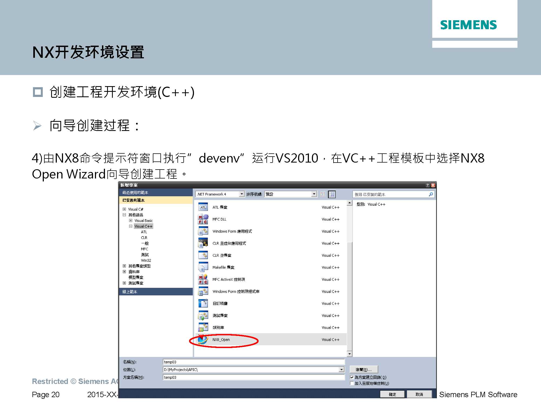Click the search magnifier icon
The image size is (541, 405).
coord(431,194)
